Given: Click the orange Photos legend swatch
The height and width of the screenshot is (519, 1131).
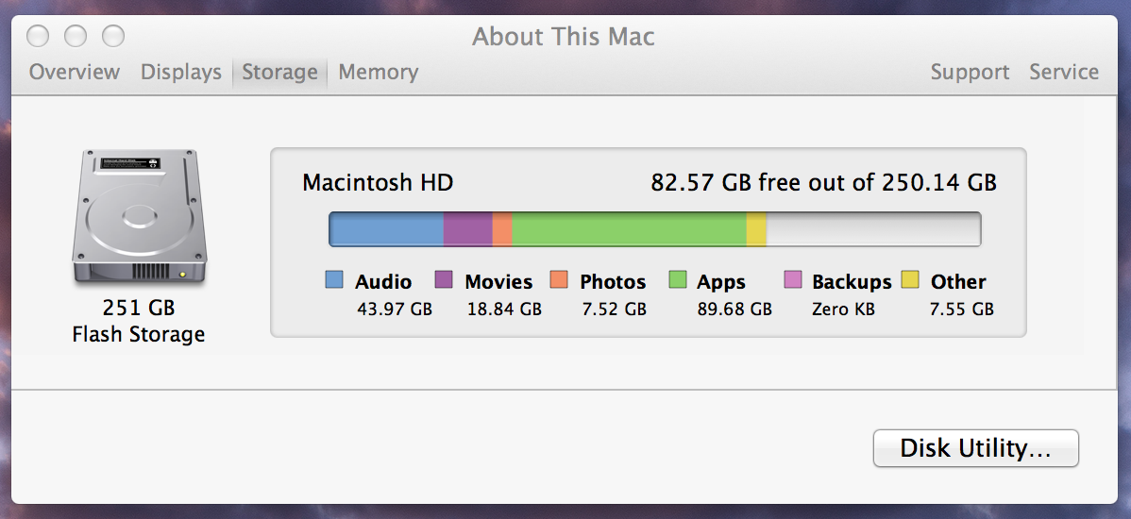Looking at the screenshot, I should (559, 279).
